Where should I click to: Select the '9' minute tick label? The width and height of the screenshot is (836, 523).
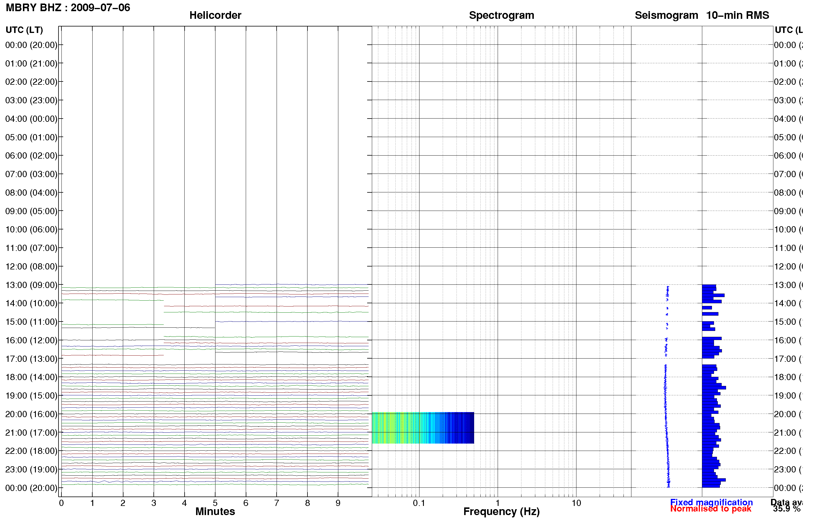coord(338,503)
